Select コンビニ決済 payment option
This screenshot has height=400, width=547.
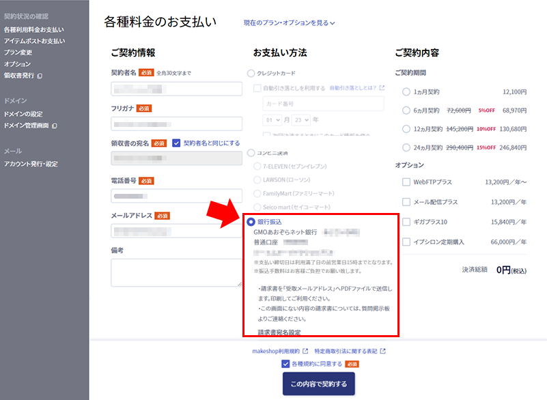(x=250, y=153)
